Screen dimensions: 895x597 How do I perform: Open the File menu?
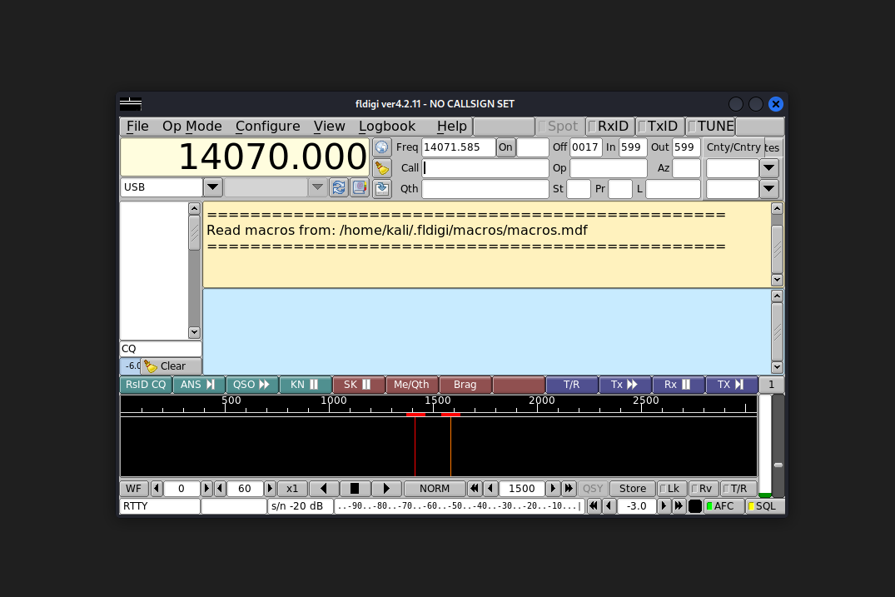click(137, 126)
